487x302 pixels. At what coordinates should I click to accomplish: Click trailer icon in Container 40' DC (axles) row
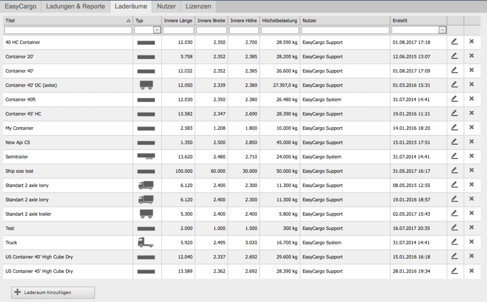click(x=146, y=85)
